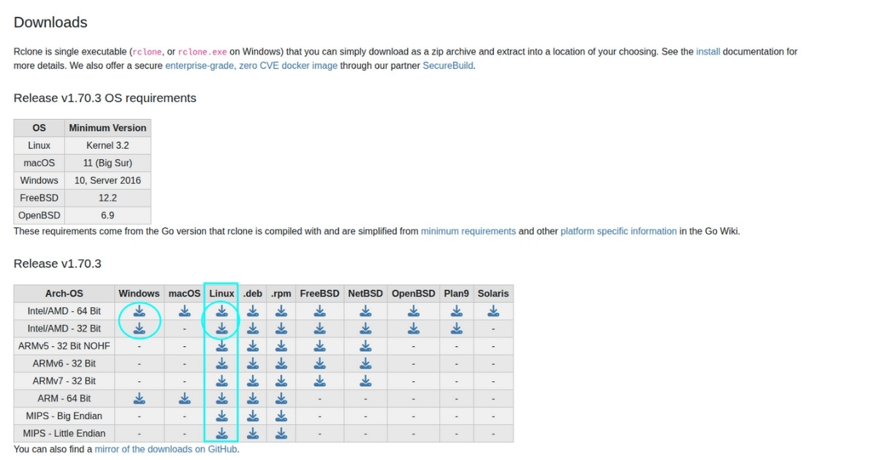Download FreeBSD Intel/AMD 64 Bit build
Screen dimensions: 877x460
319,311
